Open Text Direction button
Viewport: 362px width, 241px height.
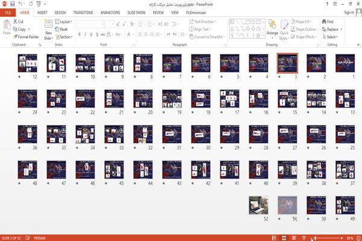(x=203, y=22)
